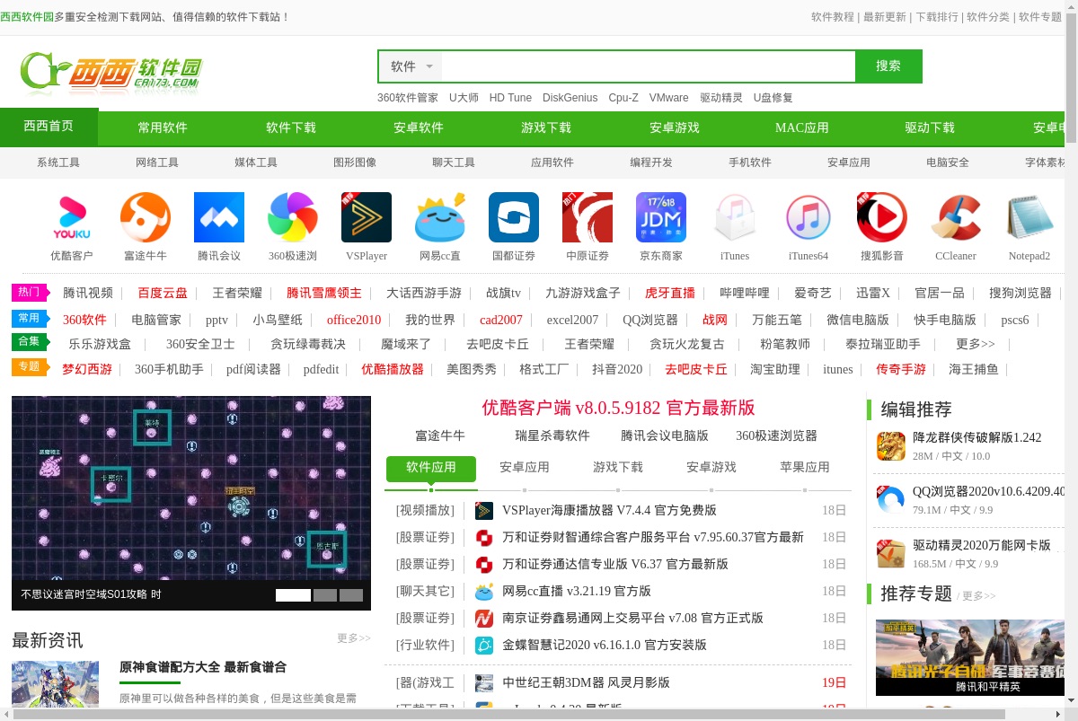The width and height of the screenshot is (1078, 721).
Task: Open the 搜狐影音 app icon
Action: point(882,217)
